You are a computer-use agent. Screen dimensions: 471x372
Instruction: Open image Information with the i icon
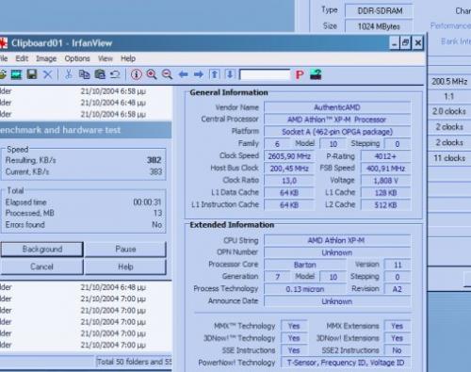[136, 74]
